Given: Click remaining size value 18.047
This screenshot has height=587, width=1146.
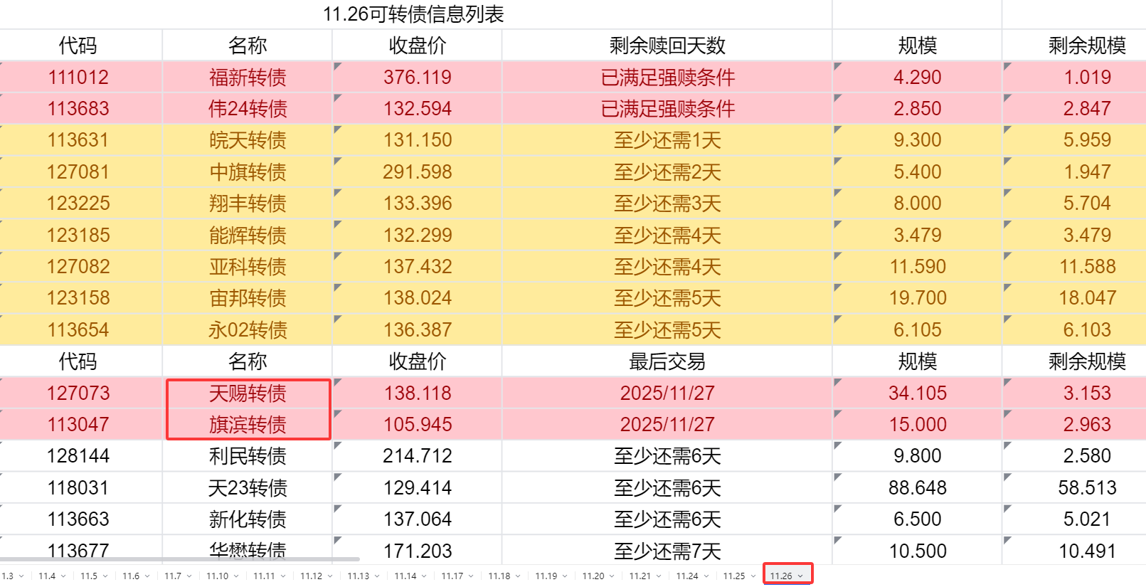Looking at the screenshot, I should [x=1087, y=297].
